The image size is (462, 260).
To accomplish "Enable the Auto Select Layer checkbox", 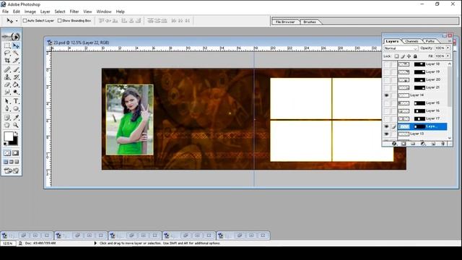I will click(25, 21).
